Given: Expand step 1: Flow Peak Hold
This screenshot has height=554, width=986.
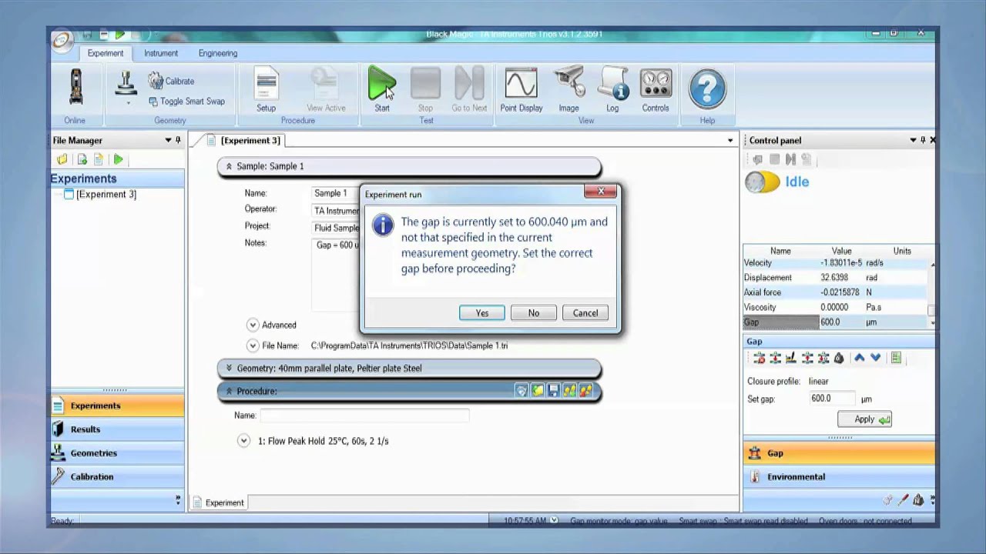Looking at the screenshot, I should coord(243,441).
